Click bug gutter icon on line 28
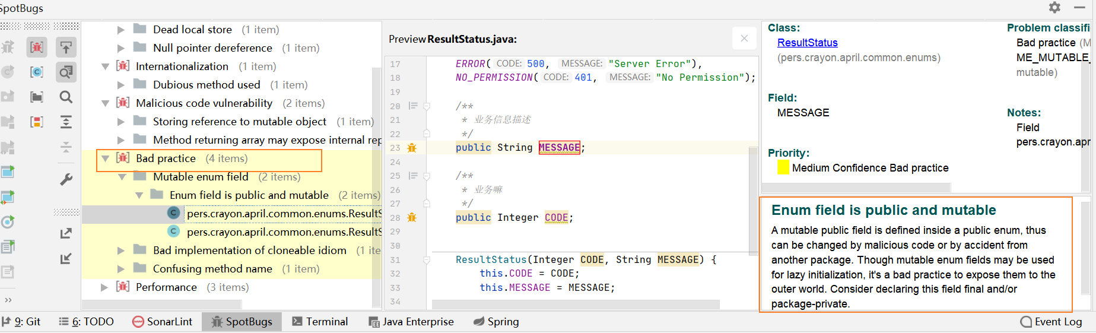1096x333 pixels. (x=412, y=218)
